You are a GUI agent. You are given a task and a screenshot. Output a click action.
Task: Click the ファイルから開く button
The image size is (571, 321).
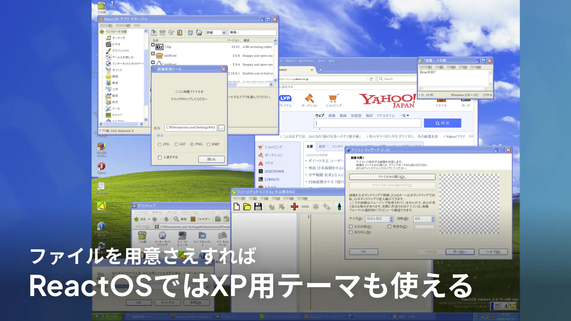coord(392,177)
